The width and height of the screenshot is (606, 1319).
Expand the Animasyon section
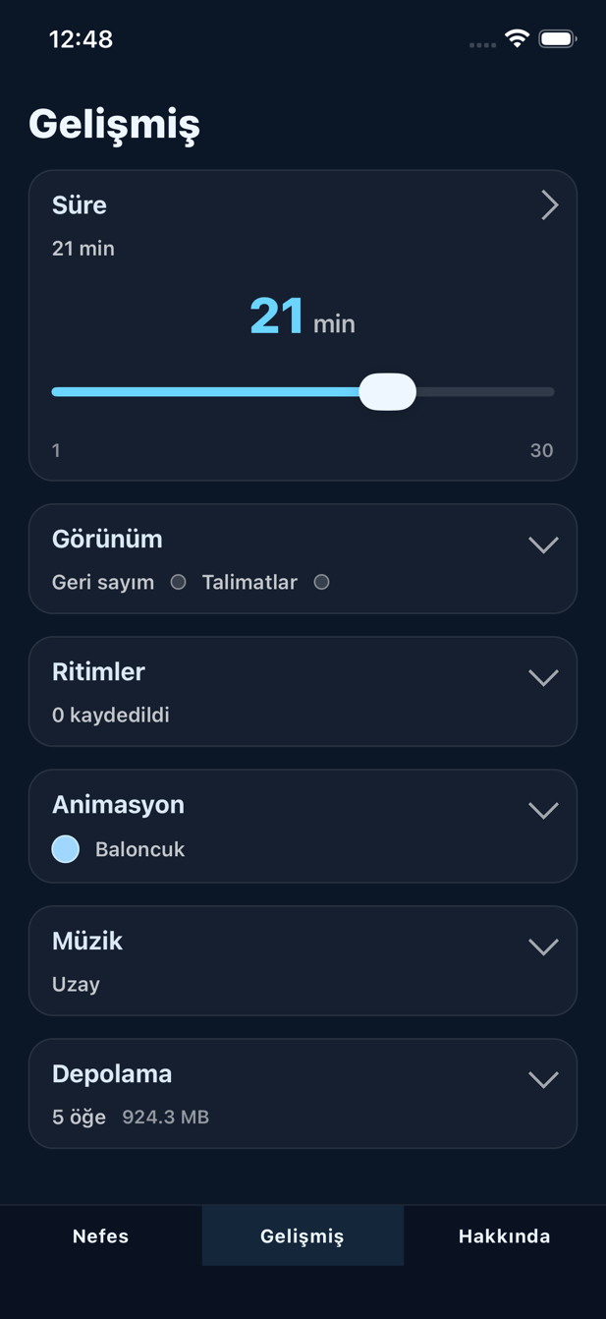(542, 810)
